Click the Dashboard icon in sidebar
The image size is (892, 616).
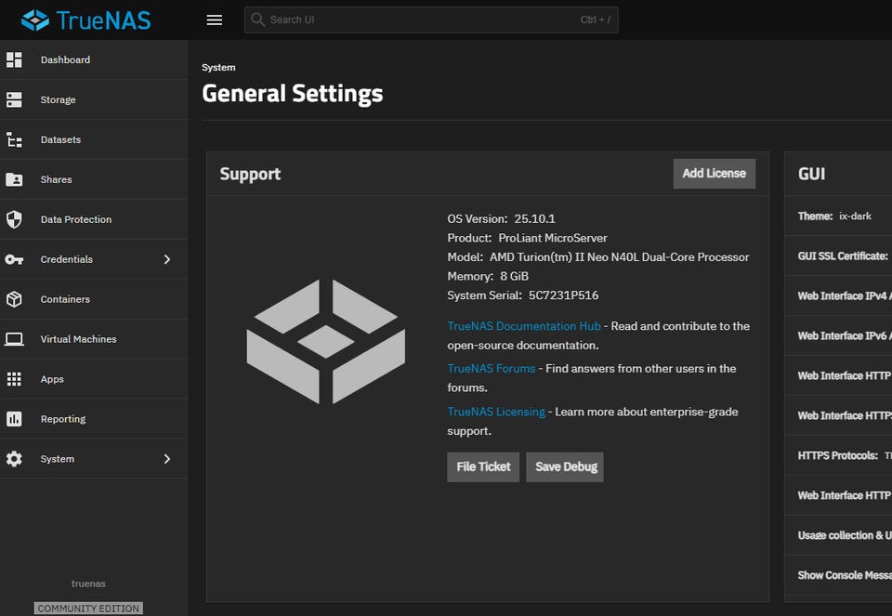tap(14, 59)
